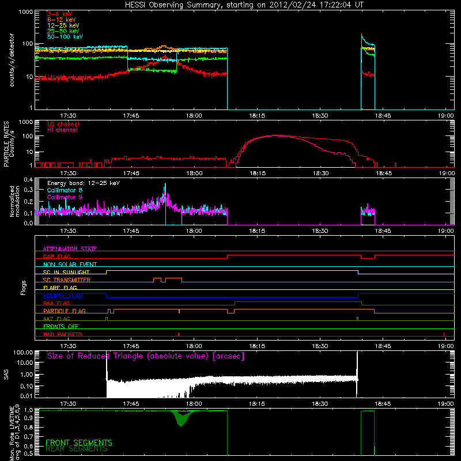Click the counts/s/detector axis label
This screenshot has width=461, height=461.
click(x=12, y=60)
